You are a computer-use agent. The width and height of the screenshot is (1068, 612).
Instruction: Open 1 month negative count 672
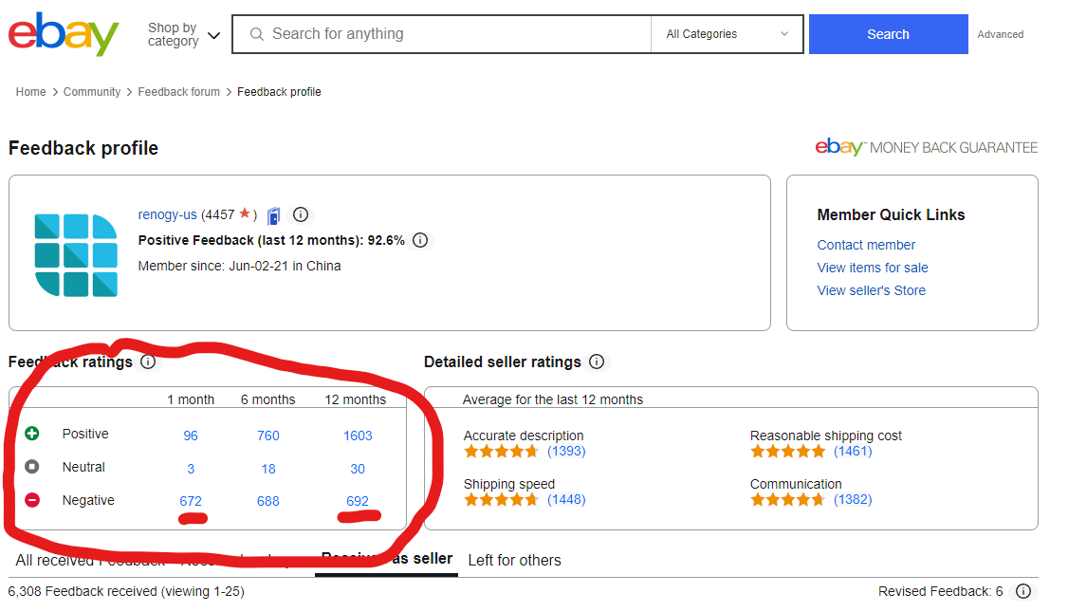pos(191,501)
